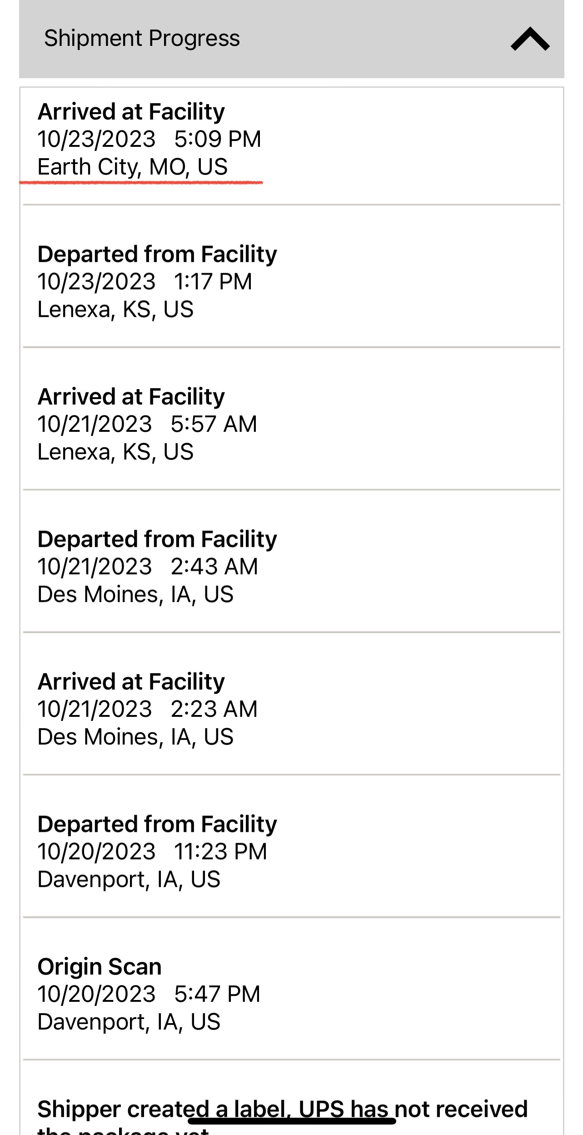Tap the 10/23/2023 5:09 PM timestamp
The width and height of the screenshot is (583, 1135).
(x=149, y=139)
